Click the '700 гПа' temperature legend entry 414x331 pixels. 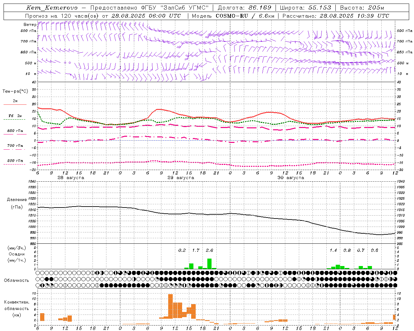(15, 146)
